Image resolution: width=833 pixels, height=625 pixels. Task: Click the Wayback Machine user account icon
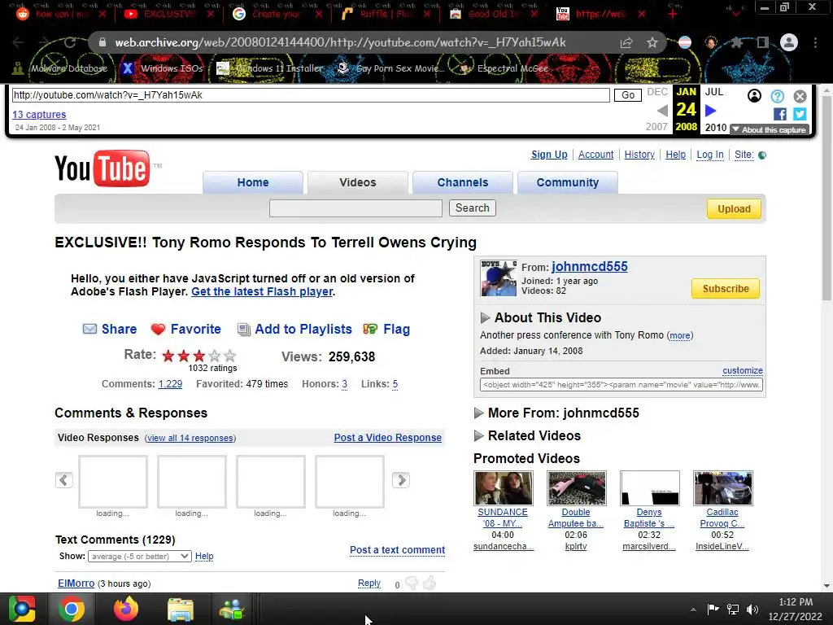754,96
